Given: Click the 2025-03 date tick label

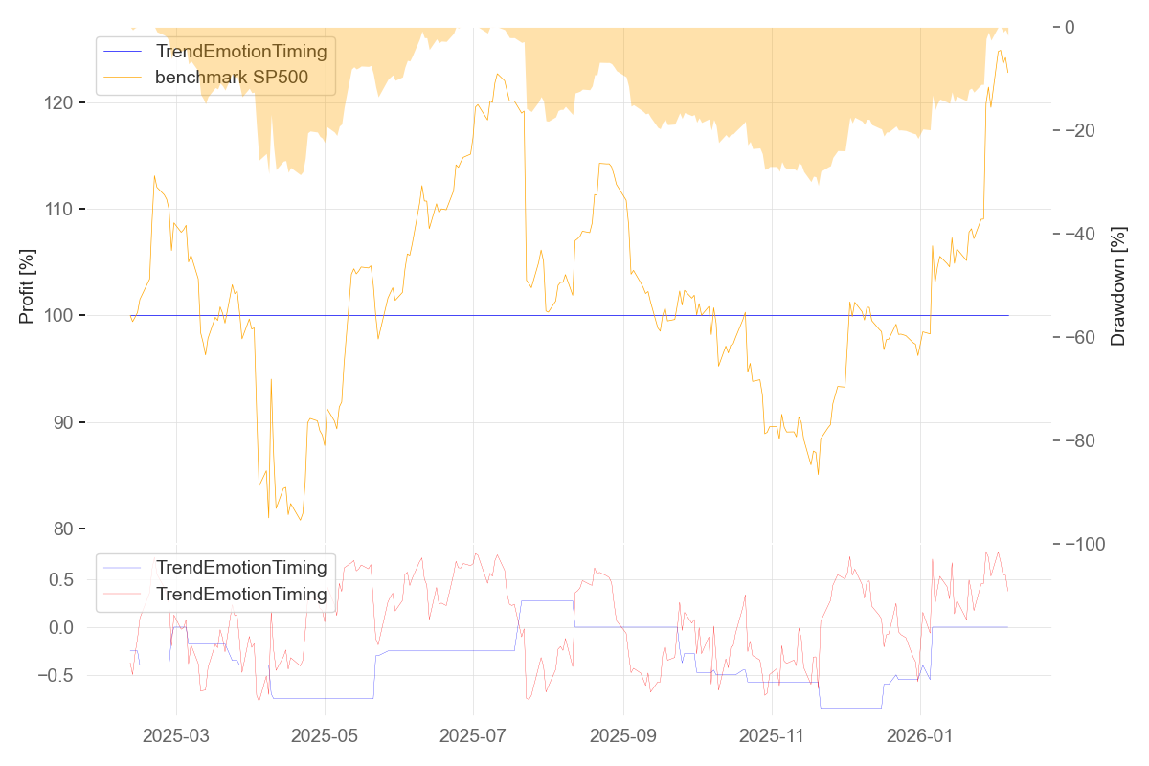Looking at the screenshot, I should coord(176,736).
